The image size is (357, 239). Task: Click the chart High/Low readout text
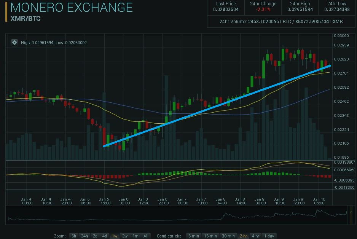click(x=54, y=43)
